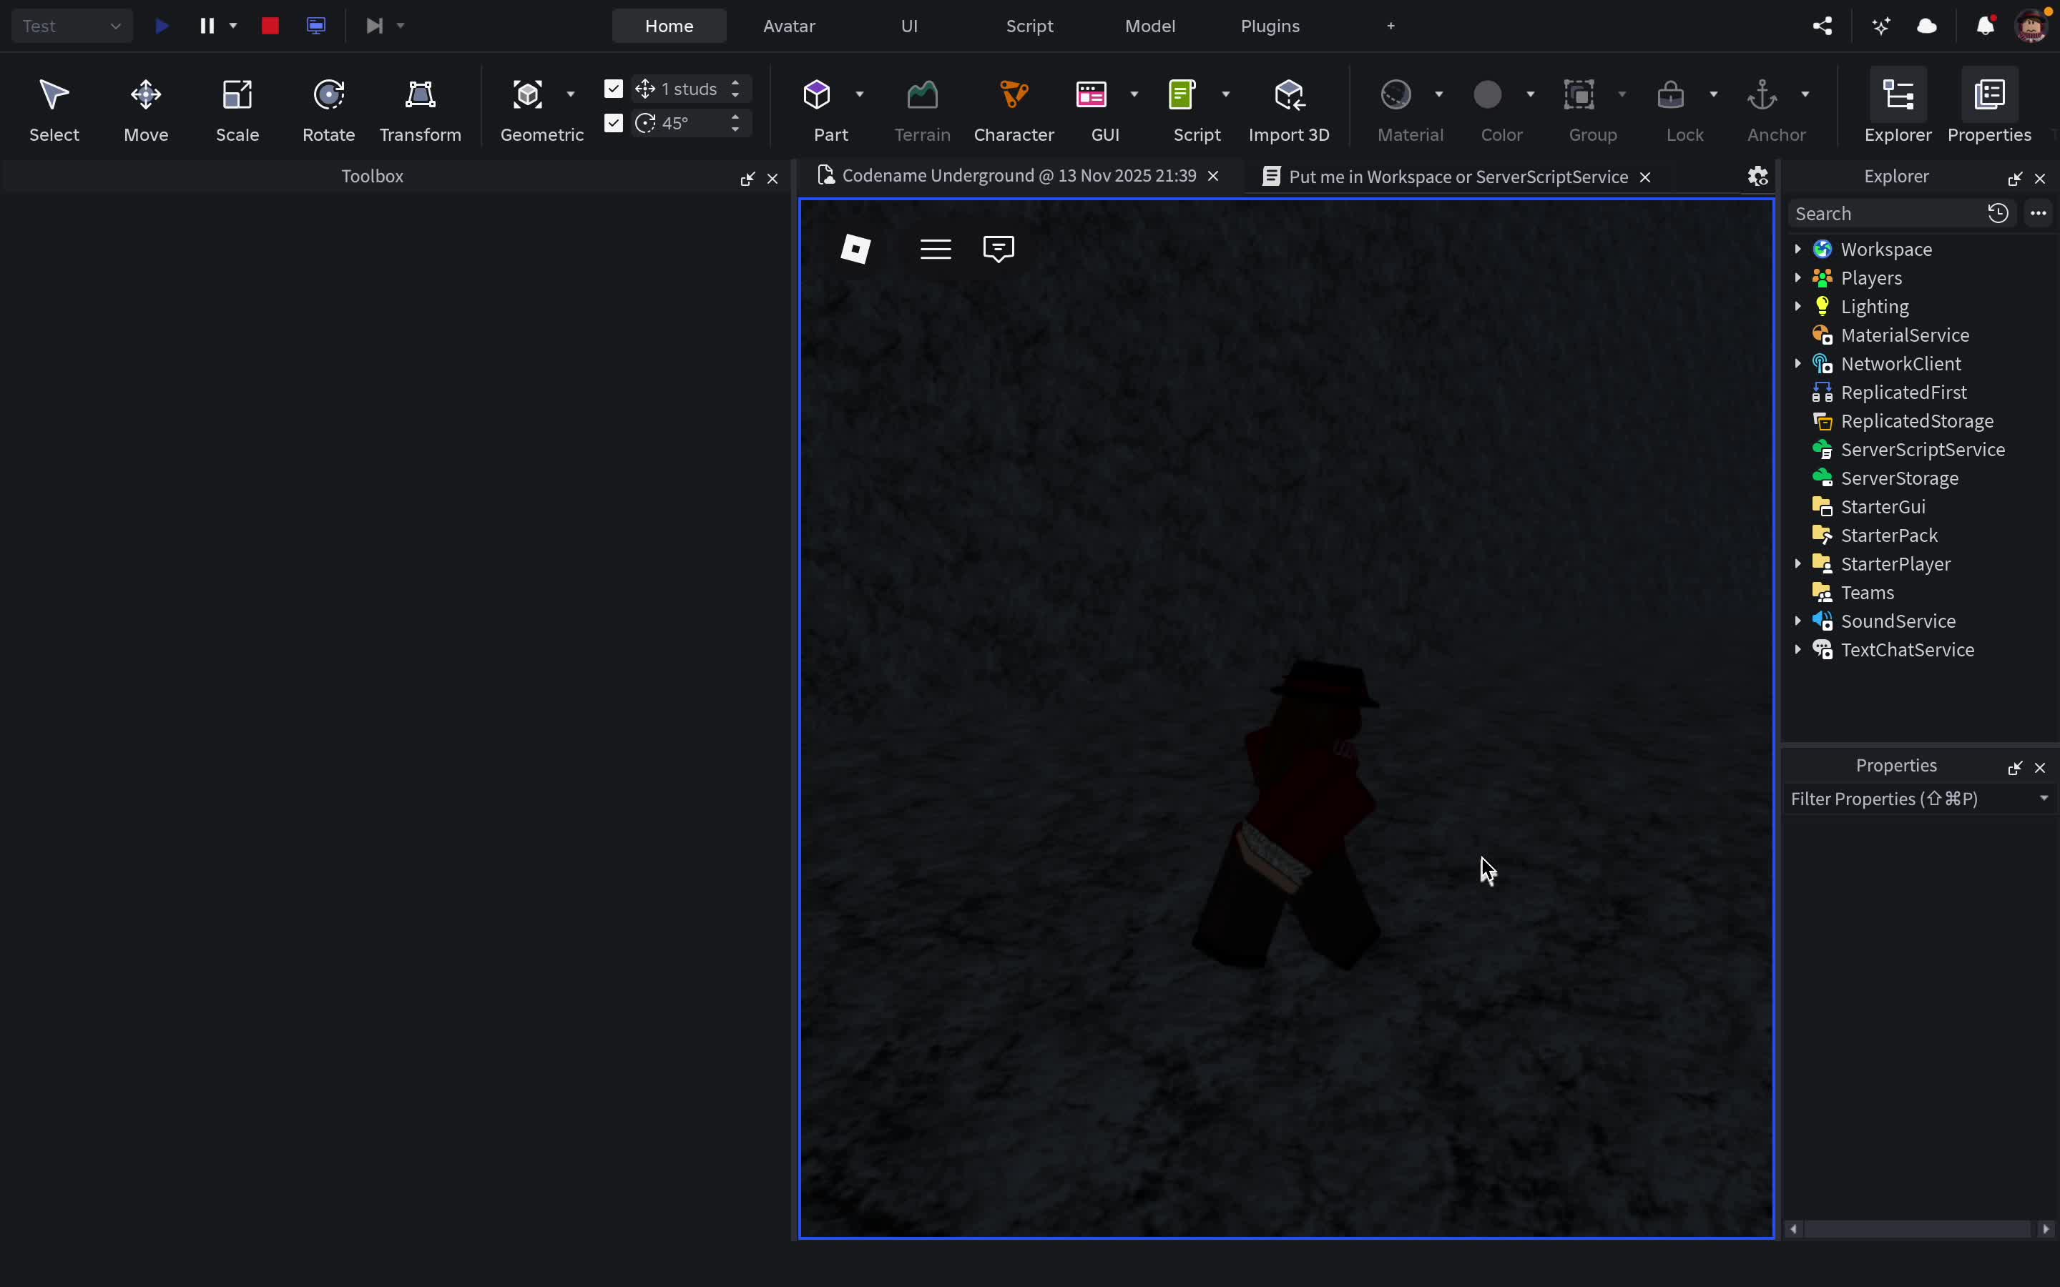The height and width of the screenshot is (1287, 2060).
Task: Select the Move tool
Action: click(x=144, y=107)
